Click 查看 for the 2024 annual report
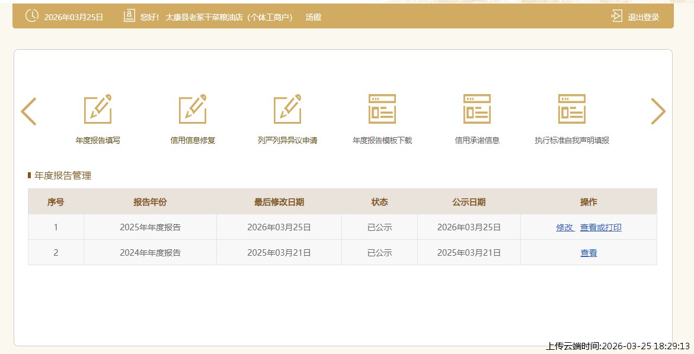This screenshot has width=694, height=354. pyautogui.click(x=589, y=253)
